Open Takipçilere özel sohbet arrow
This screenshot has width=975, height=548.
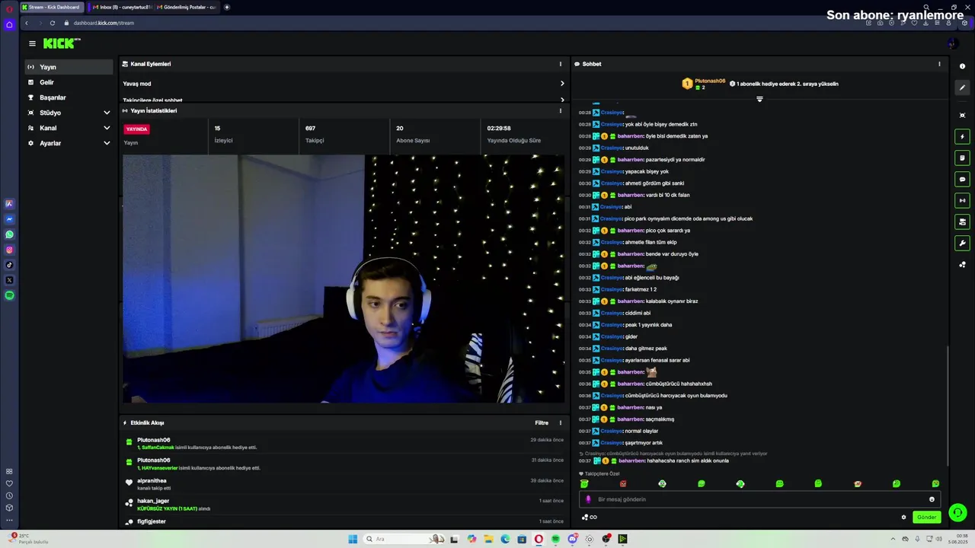562,100
